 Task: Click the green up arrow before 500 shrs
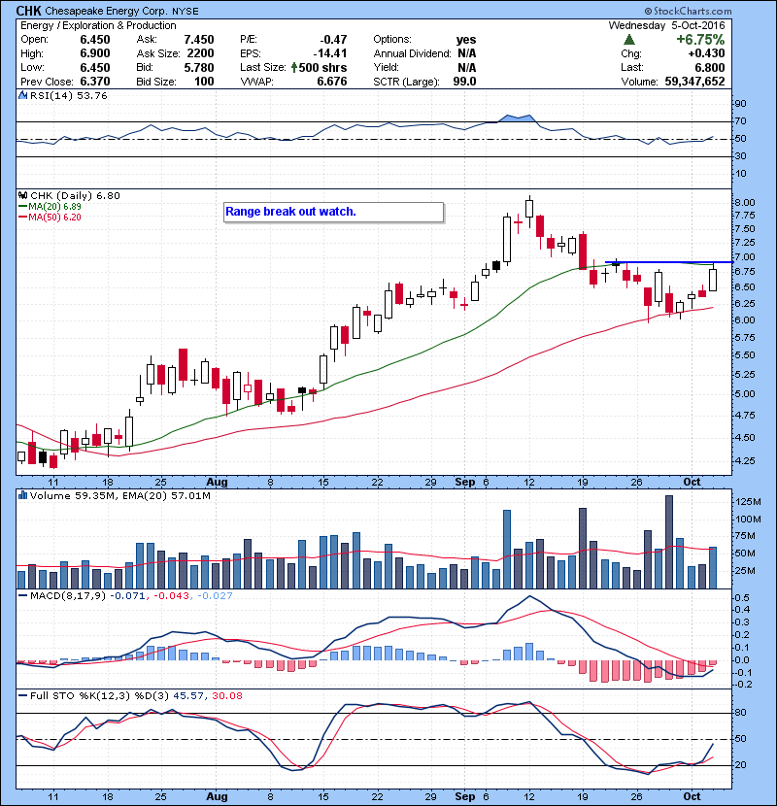click(x=294, y=67)
